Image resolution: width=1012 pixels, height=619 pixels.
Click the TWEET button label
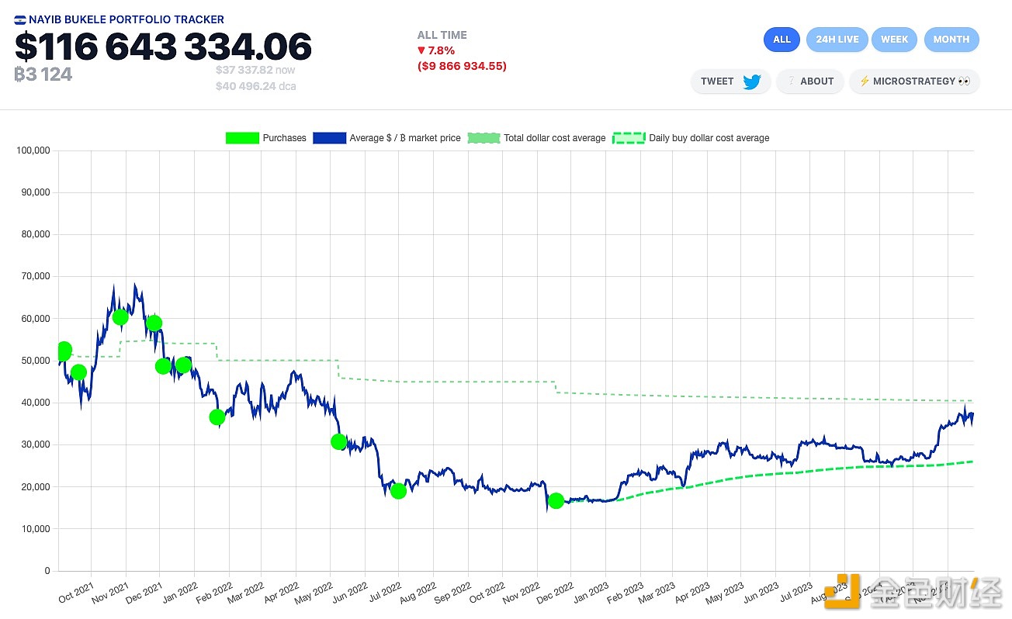[x=717, y=81]
